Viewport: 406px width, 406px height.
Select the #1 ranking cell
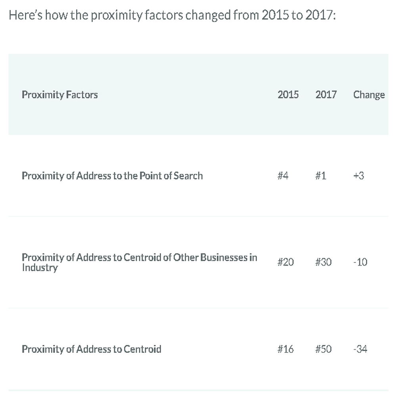coord(320,176)
